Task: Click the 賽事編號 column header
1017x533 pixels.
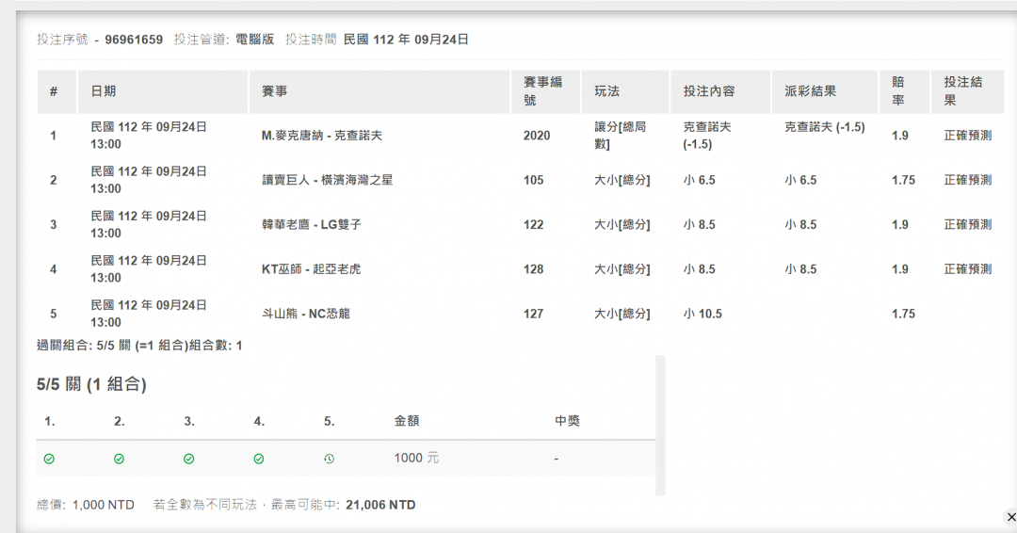Action: 543,90
